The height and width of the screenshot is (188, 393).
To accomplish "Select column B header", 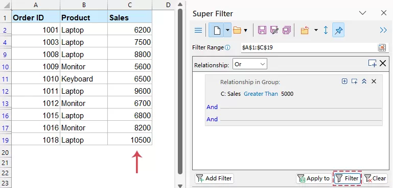I will point(84,5).
